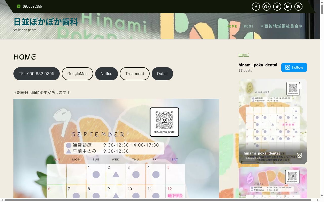Open the Detail button
Screen dimensions: 324x202
162,74
